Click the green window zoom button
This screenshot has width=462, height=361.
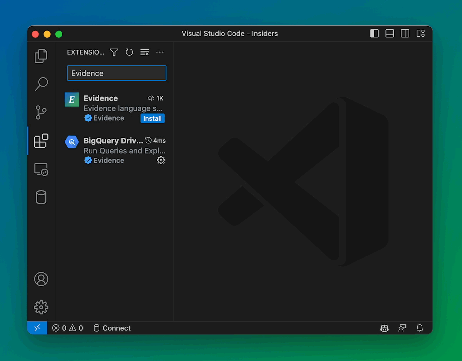pyautogui.click(x=59, y=34)
